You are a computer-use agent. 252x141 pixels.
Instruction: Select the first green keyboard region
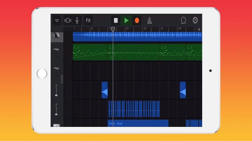click(x=90, y=52)
